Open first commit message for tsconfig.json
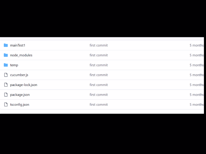Image resolution: width=206 pixels, height=154 pixels. (x=99, y=104)
